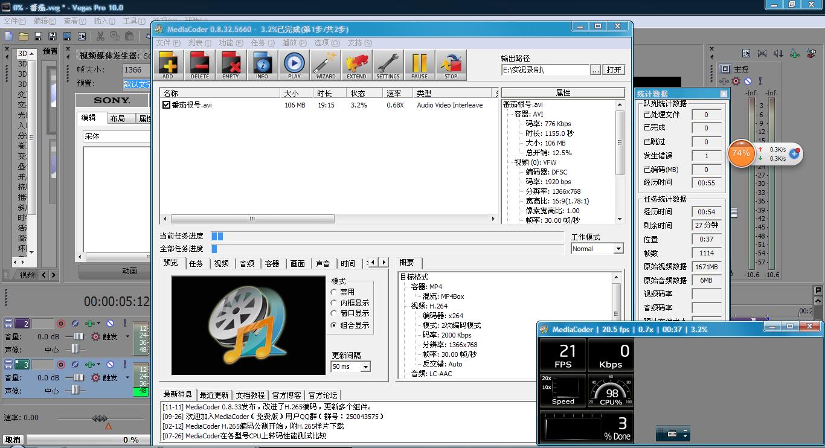825x448 pixels.
Task: Open the 官方博客 news tab
Action: pos(286,395)
